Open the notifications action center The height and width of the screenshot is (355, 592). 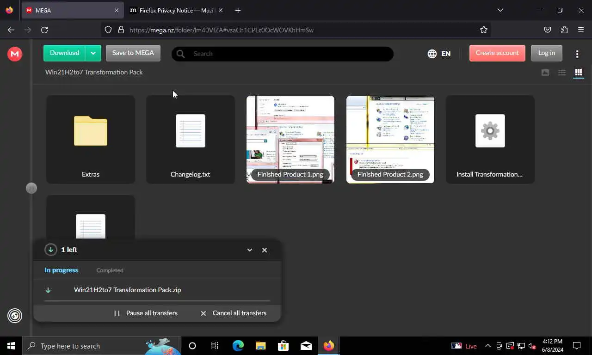tap(577, 346)
